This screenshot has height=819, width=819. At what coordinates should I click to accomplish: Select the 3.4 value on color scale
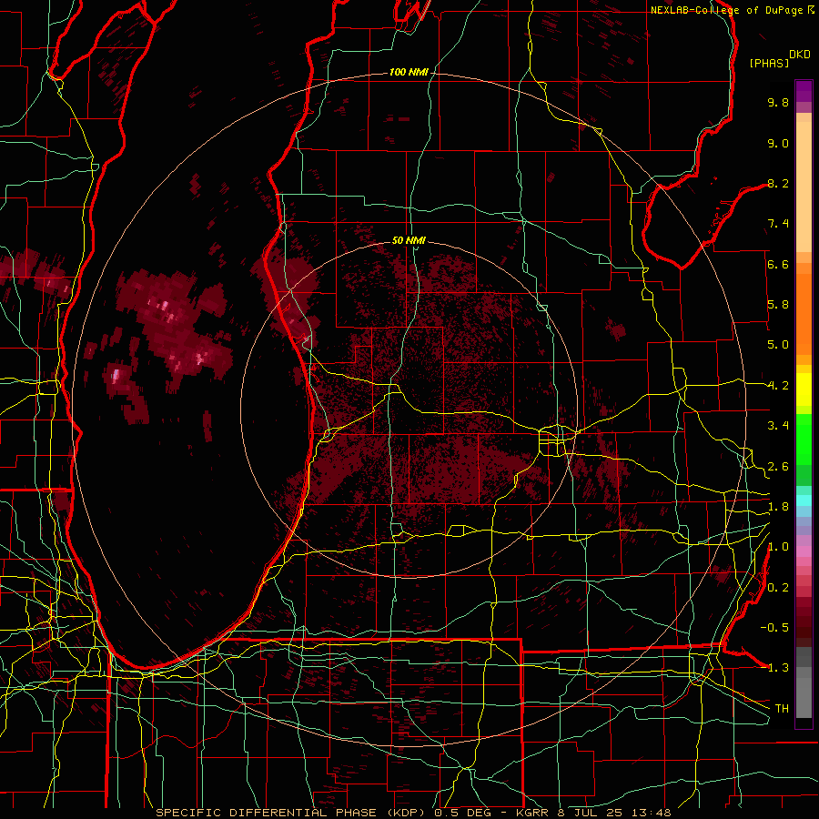click(x=778, y=426)
